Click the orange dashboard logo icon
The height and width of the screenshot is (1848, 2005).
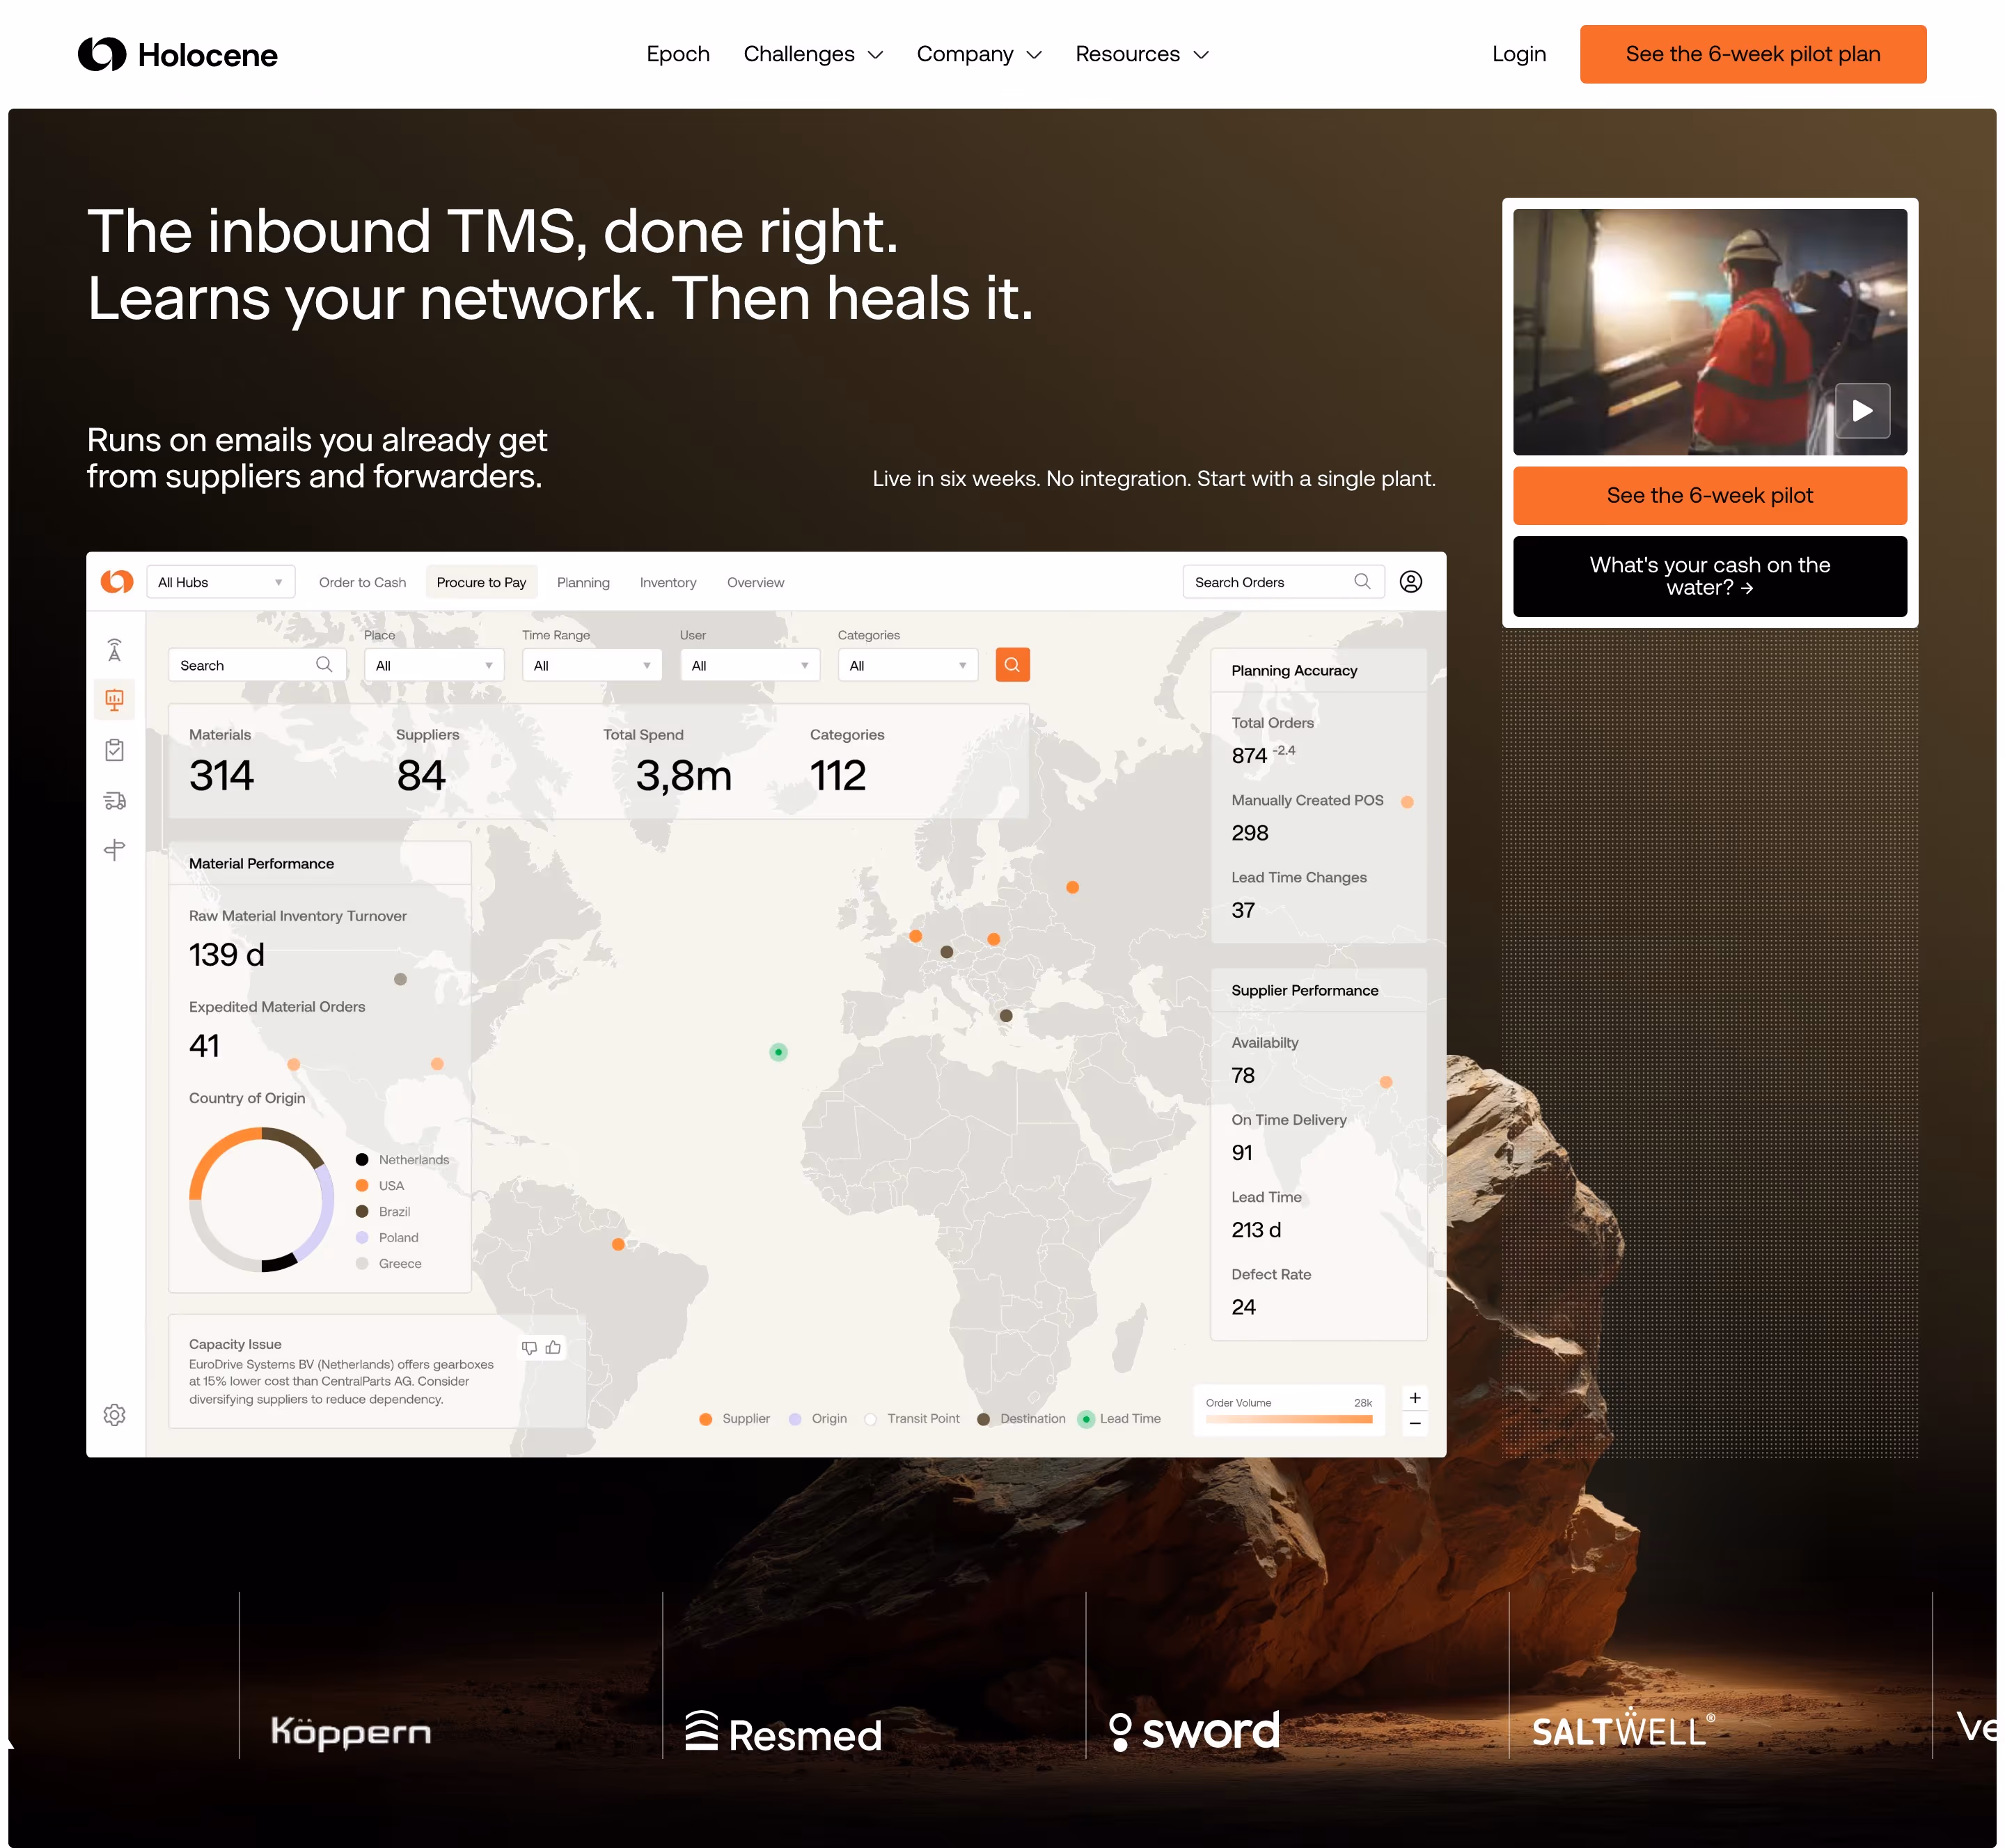click(x=117, y=581)
